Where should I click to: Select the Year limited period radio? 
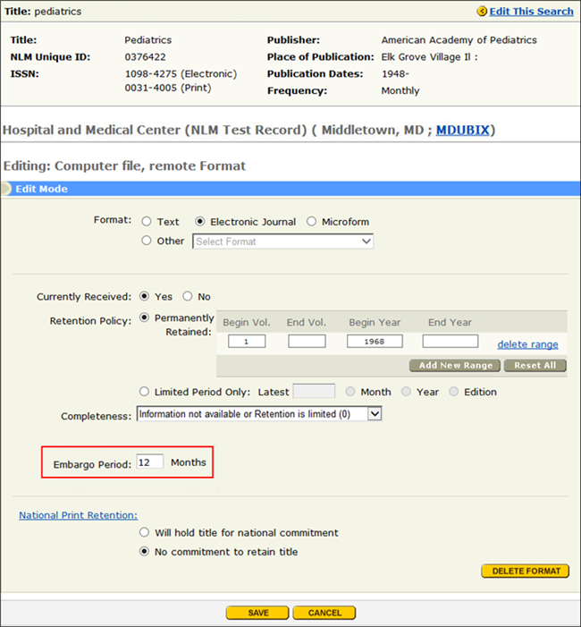click(x=406, y=392)
